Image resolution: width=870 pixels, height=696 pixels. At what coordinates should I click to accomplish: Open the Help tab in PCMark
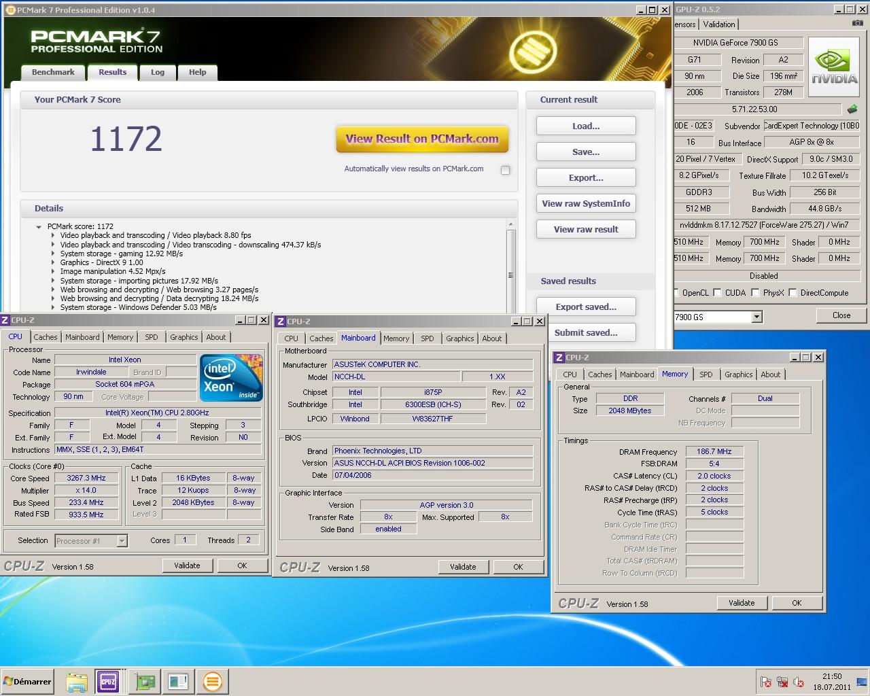point(198,72)
